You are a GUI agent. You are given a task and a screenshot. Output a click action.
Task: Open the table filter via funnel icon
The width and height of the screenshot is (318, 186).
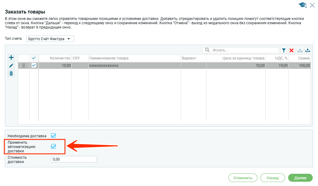pyautogui.click(x=284, y=50)
